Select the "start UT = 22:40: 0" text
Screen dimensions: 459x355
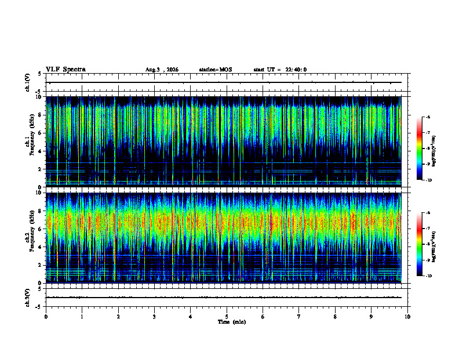coord(280,70)
